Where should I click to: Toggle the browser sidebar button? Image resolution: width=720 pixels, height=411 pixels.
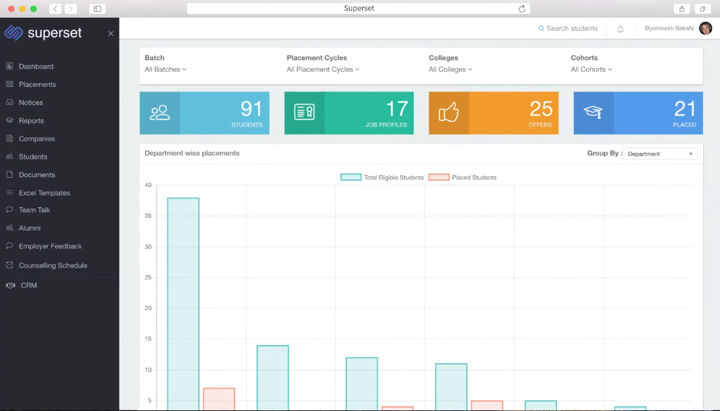tap(98, 8)
